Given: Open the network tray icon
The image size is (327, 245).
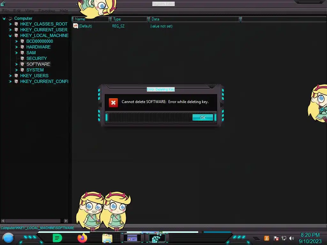Looking at the screenshot, I should point(284,238).
